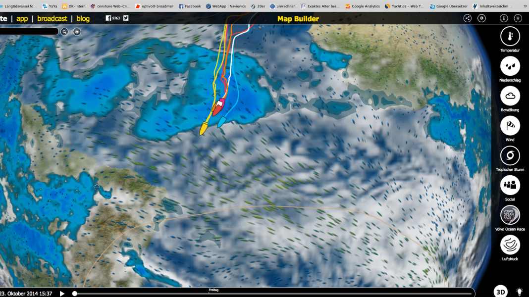
Task: Open the app navigation link
Action: coord(22,18)
